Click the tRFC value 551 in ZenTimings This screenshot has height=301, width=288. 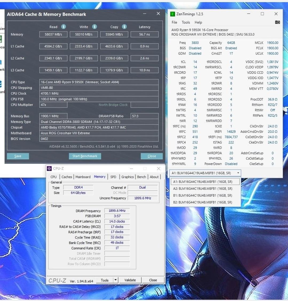click(195, 132)
